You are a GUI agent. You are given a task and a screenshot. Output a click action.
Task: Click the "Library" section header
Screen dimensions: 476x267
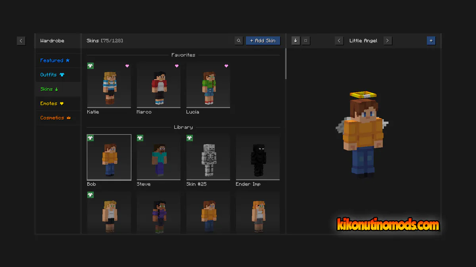coord(183,127)
